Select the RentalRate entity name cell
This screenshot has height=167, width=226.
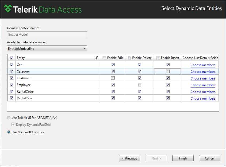point(57,98)
